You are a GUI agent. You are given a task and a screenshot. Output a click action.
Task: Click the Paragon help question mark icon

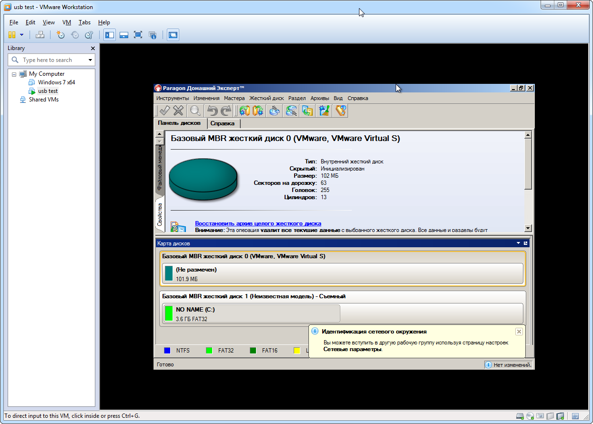pos(340,111)
